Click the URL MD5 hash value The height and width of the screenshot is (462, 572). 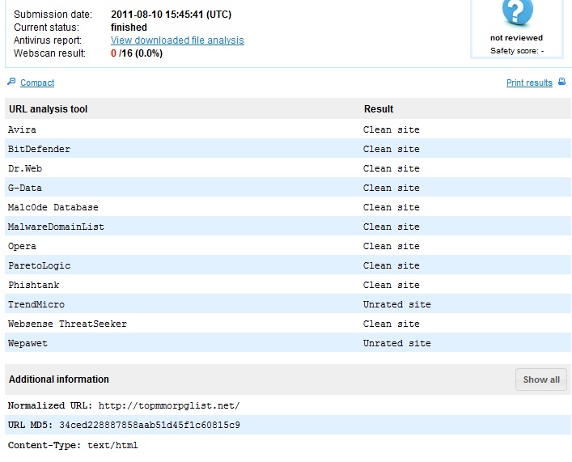click(x=150, y=425)
